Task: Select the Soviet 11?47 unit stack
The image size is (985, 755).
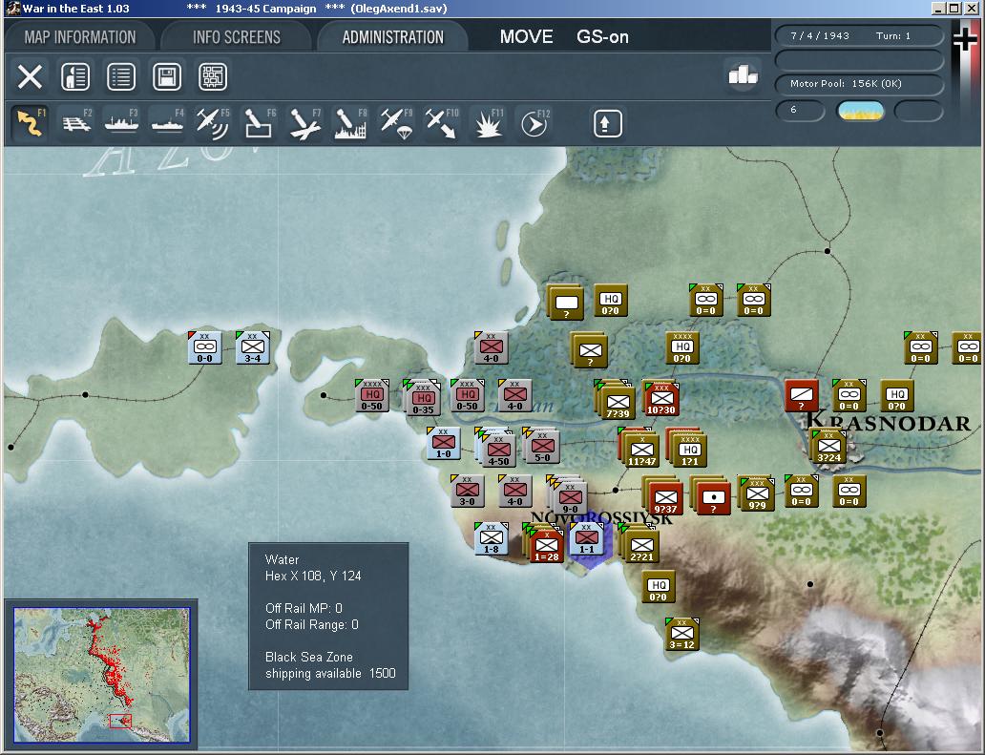Action: 640,449
